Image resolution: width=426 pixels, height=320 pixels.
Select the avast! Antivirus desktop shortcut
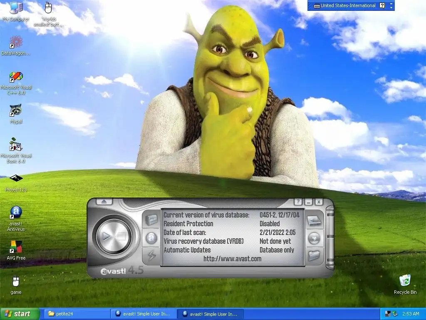tap(16, 219)
